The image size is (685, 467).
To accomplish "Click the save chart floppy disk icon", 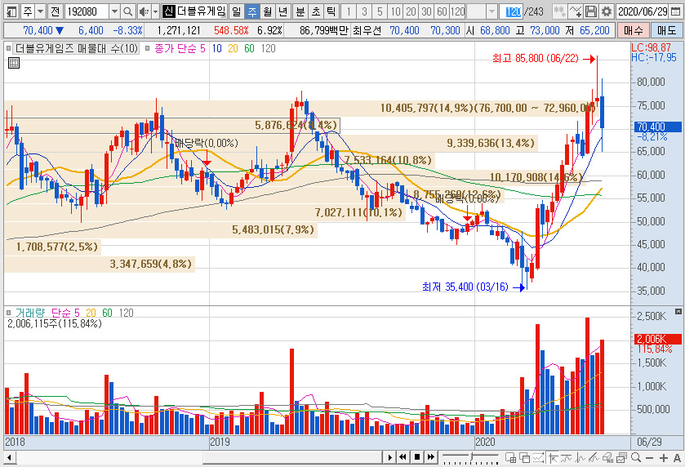I will (x=590, y=11).
